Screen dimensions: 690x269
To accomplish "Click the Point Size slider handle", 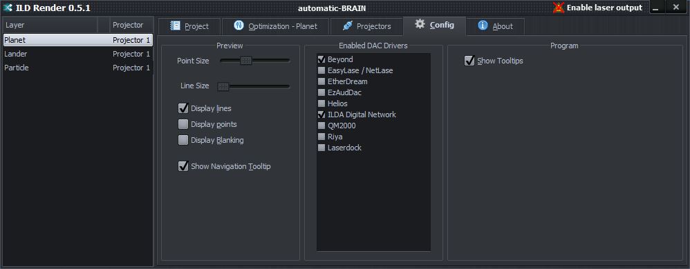I will click(x=246, y=61).
